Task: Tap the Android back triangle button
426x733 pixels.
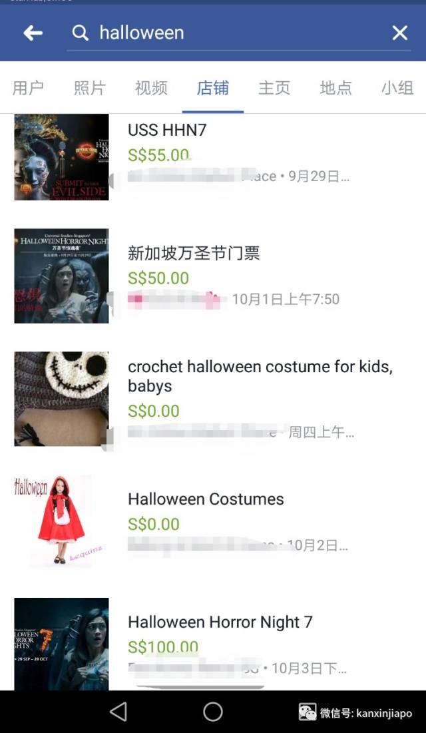Action: click(118, 712)
